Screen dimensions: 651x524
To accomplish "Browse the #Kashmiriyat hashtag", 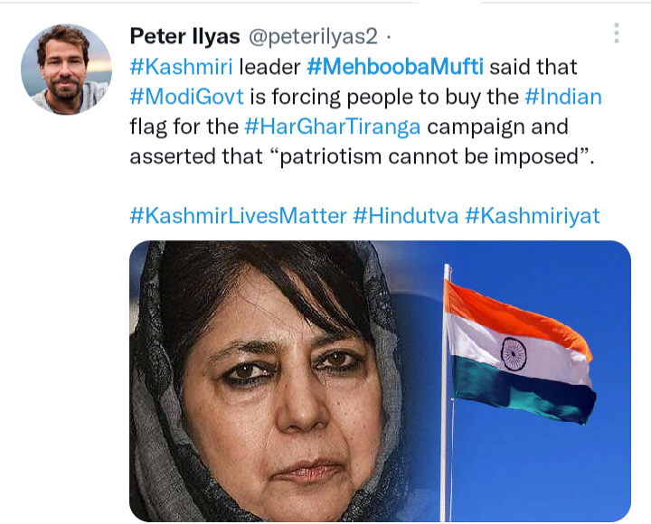I will [533, 216].
